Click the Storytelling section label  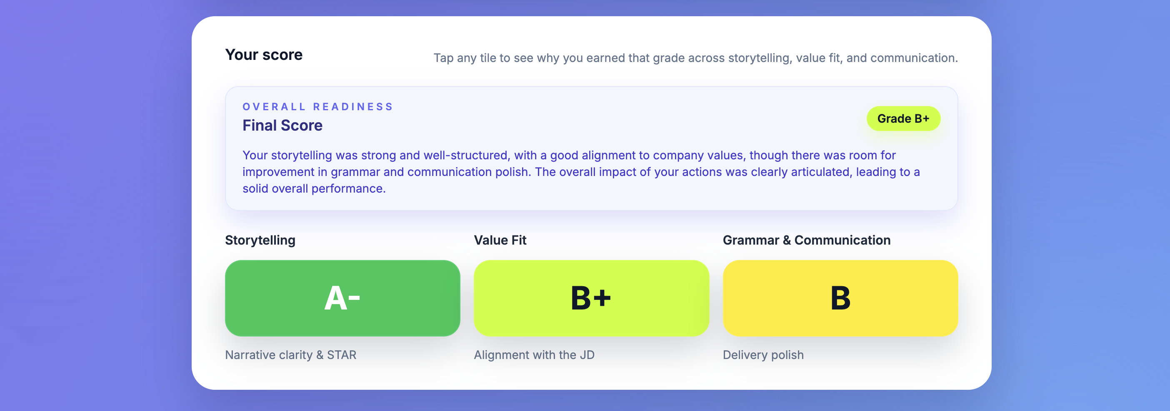(260, 240)
